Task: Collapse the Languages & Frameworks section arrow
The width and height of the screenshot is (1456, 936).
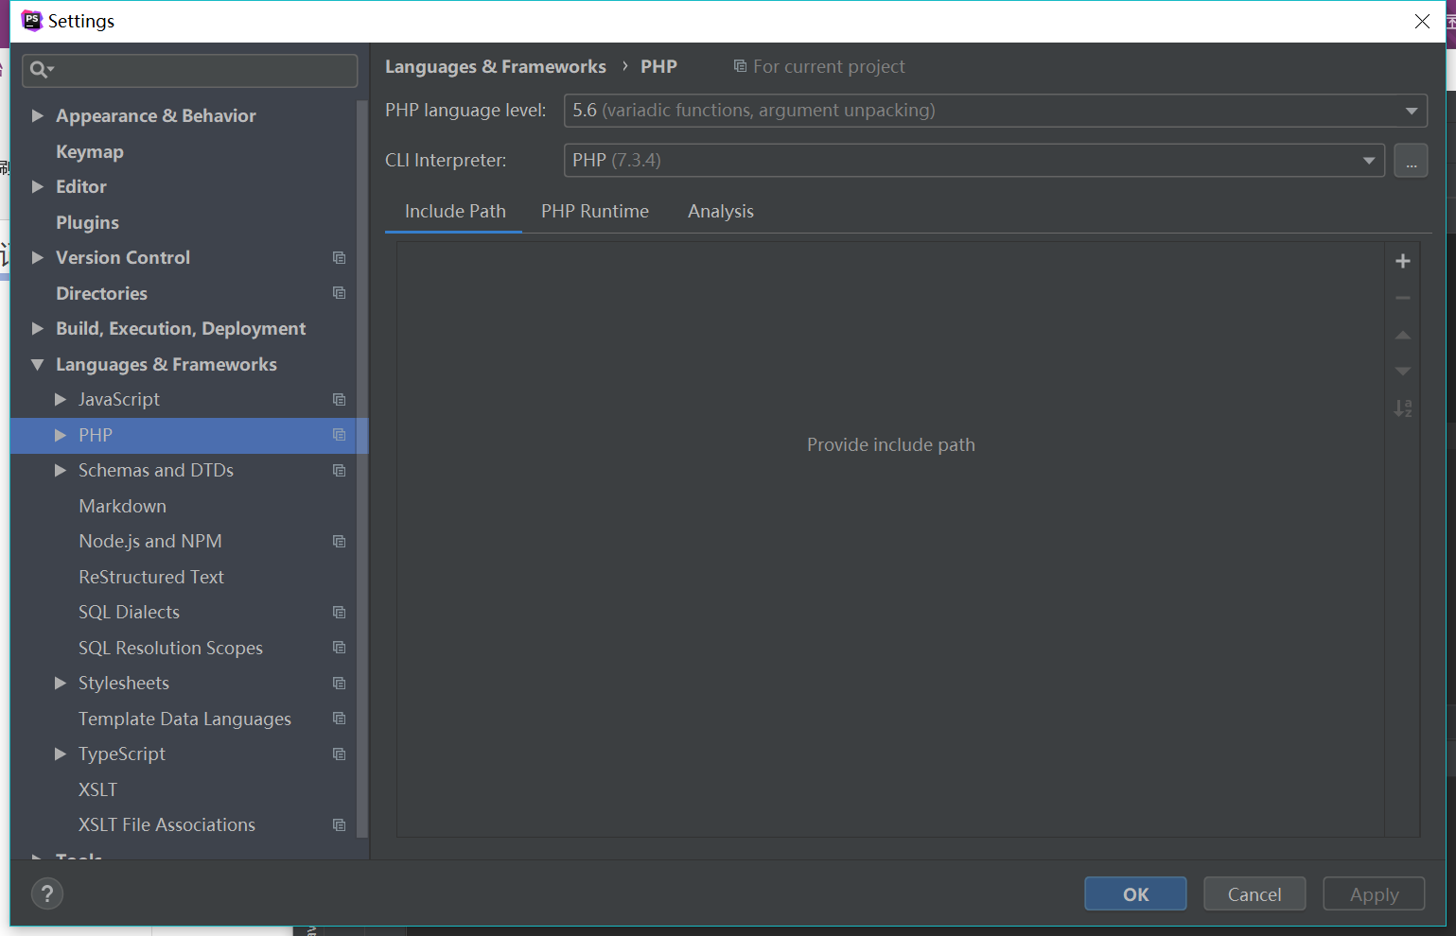Action: tap(38, 364)
